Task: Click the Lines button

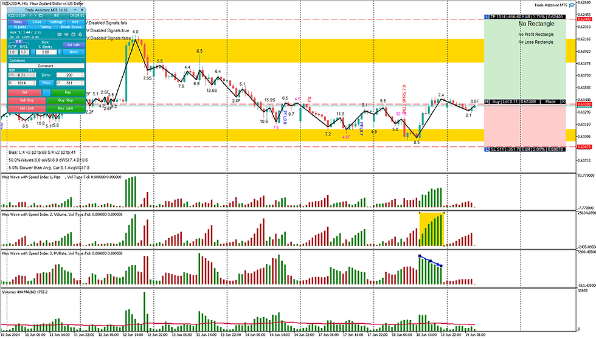Action: (x=74, y=52)
